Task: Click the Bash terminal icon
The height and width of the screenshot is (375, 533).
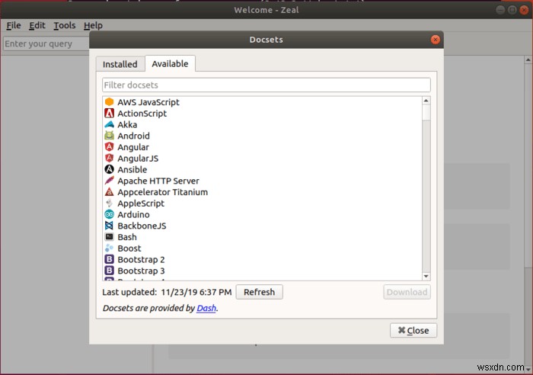Action: pos(109,236)
